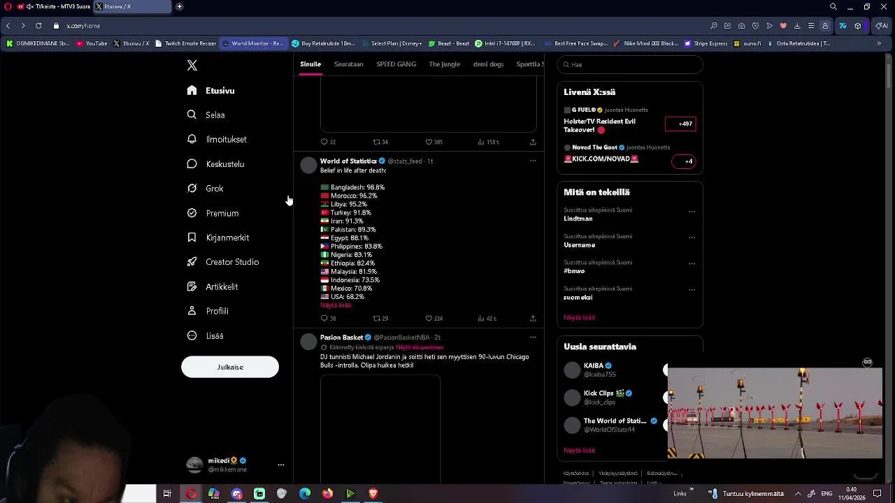
Task: Click the x.com/home address bar
Action: [x=83, y=26]
